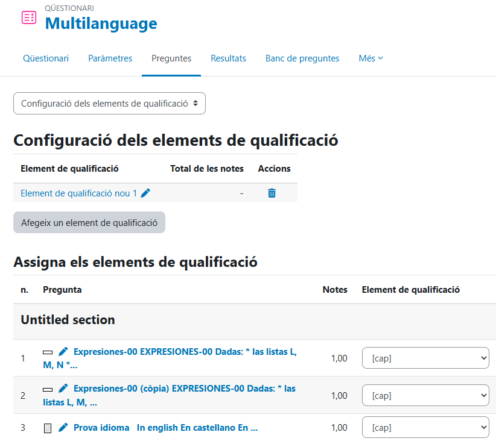The image size is (496, 441).
Task: Click description type icon for Prova idioma
Action: coord(48,428)
